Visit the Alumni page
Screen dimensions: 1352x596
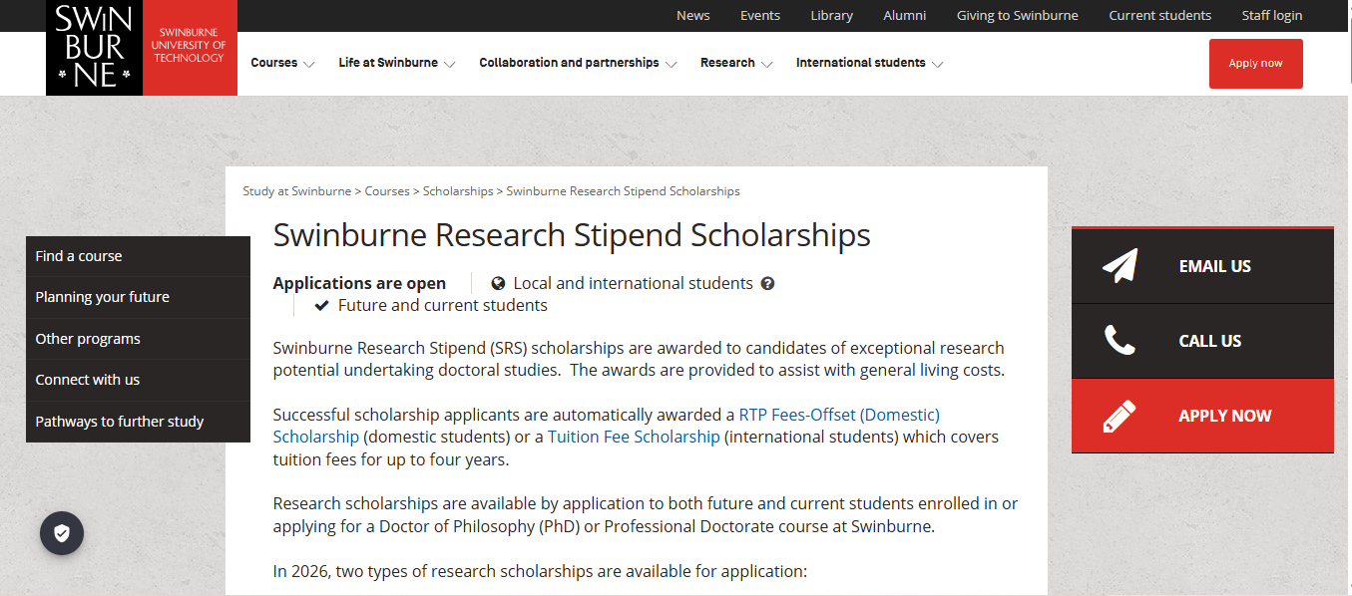coord(905,15)
